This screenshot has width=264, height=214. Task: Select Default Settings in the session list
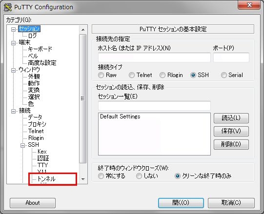pos(120,117)
